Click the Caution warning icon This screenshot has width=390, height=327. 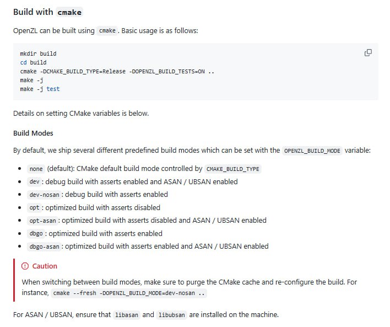(25, 266)
